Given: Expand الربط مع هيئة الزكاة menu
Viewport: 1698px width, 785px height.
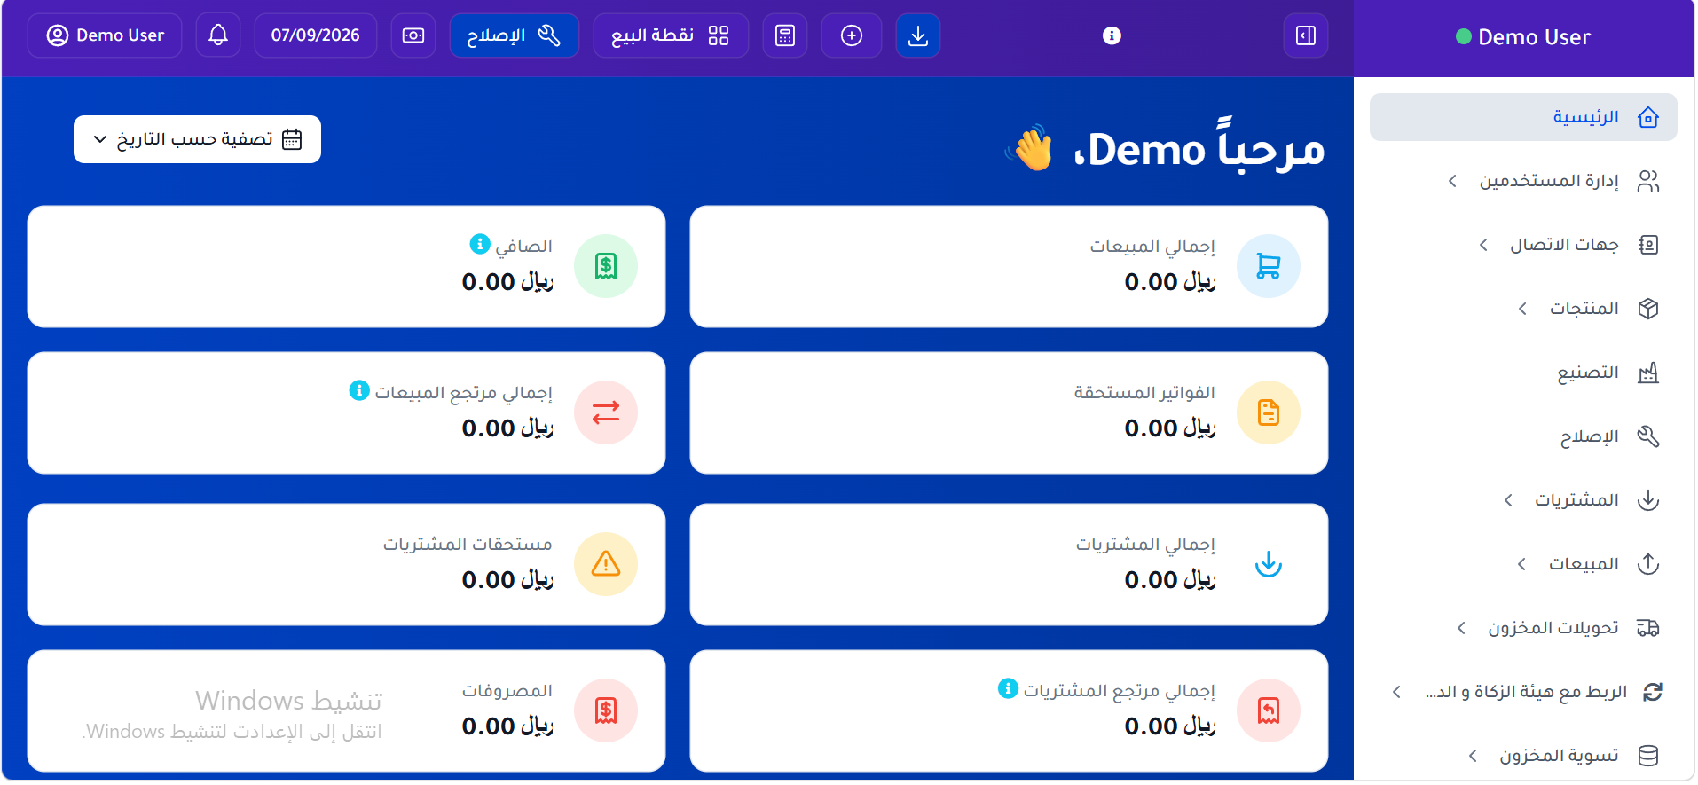Looking at the screenshot, I should (1523, 692).
